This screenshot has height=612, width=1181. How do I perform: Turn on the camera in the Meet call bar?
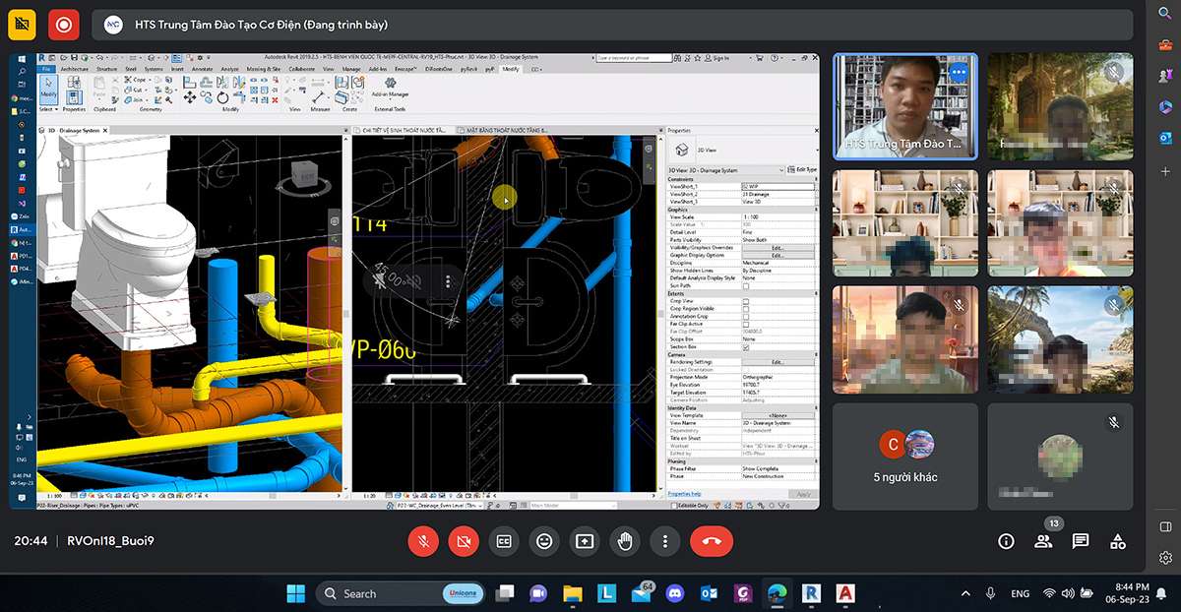(463, 541)
